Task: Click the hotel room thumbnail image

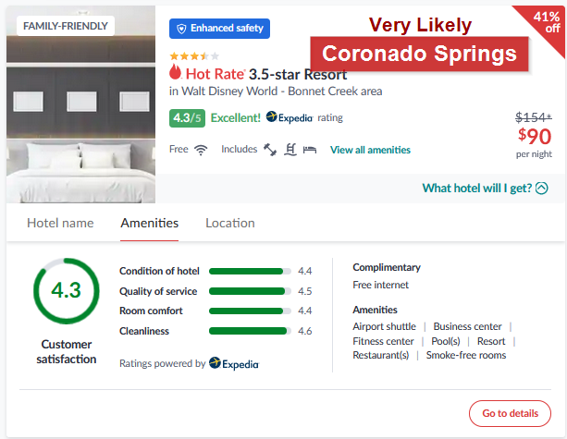Action: coord(80,104)
